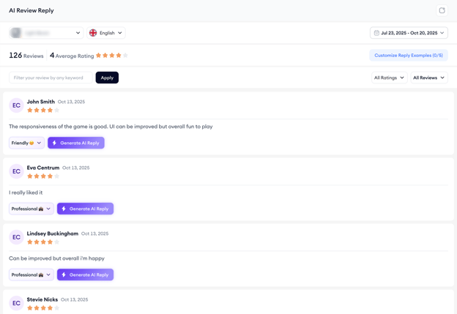Click Customize Reply Examples link
Screen dimensions: 457x314
[x=408, y=56]
